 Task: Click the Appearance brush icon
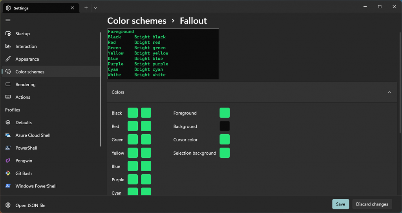click(8, 59)
